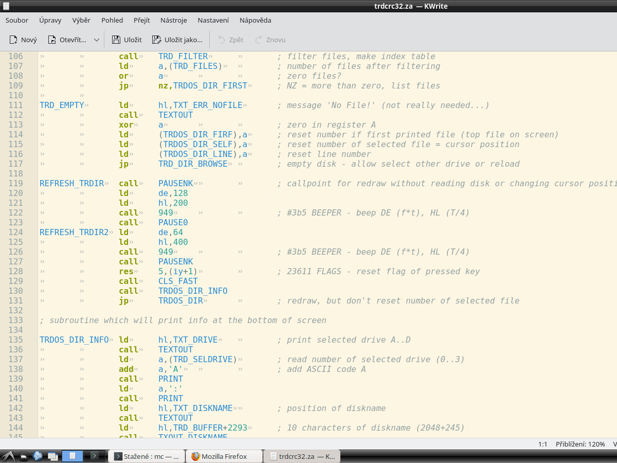
Task: Click a,(TRD_SELDRIVE) on line 137
Action: click(x=198, y=360)
